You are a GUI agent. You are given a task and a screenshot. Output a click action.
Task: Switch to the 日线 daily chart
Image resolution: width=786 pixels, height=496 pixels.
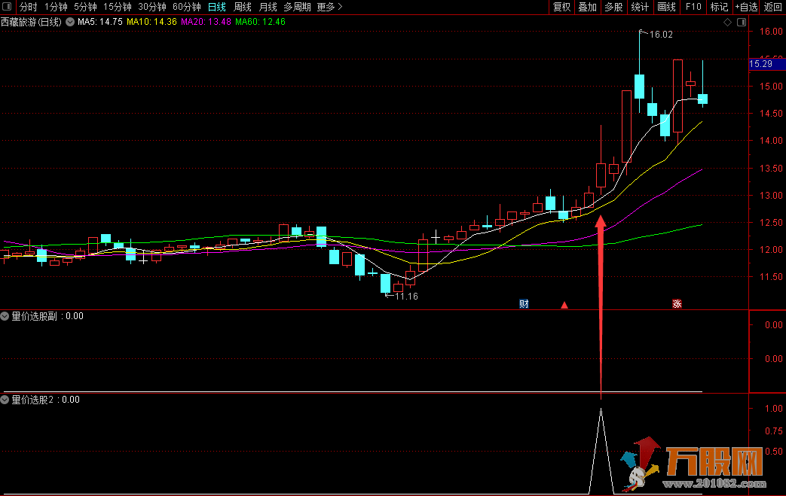216,7
